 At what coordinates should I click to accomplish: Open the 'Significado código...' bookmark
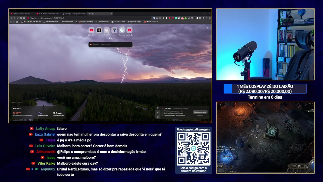coord(135,22)
